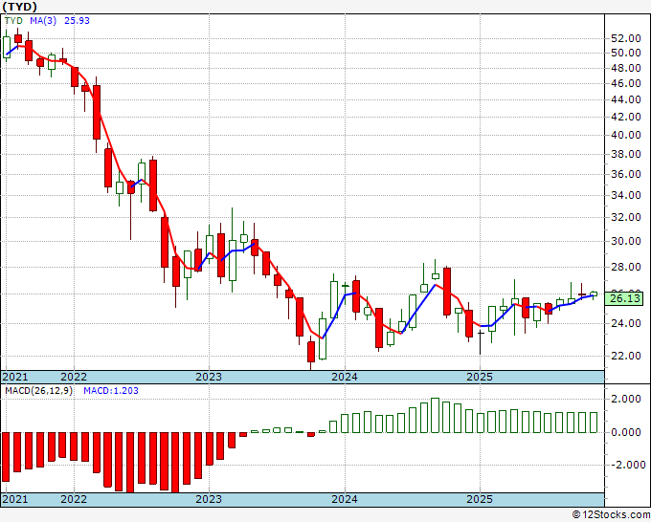
Task: Click 2025 on the price chart timeline
Action: tap(480, 377)
